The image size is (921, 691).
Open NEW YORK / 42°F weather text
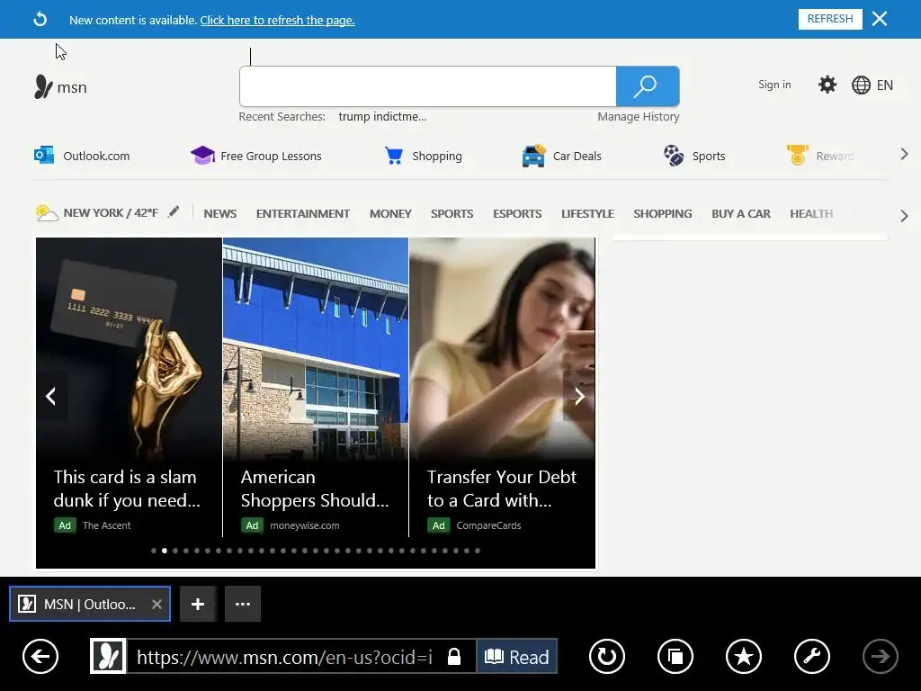[111, 212]
